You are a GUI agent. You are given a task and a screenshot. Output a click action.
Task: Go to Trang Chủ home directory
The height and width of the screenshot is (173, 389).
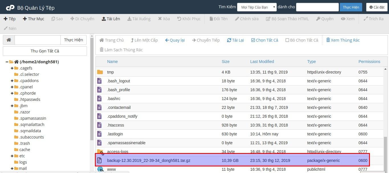coord(111,40)
